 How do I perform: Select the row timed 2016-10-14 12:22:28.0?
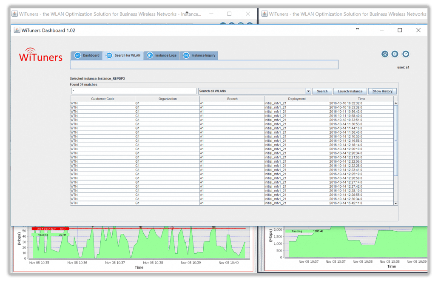click(x=232, y=166)
